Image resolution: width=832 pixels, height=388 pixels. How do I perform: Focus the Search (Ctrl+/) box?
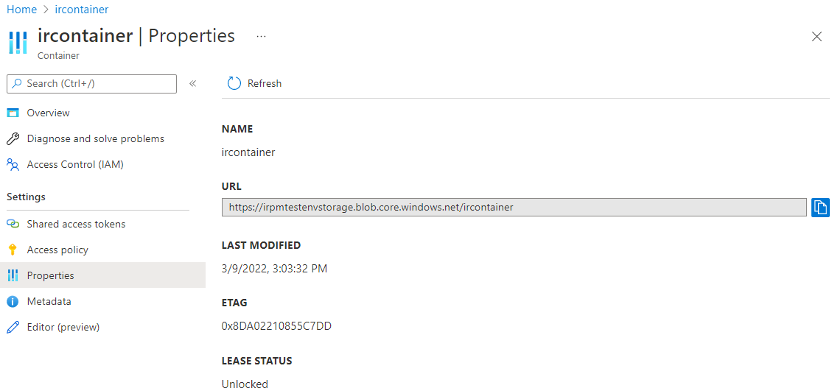[92, 84]
